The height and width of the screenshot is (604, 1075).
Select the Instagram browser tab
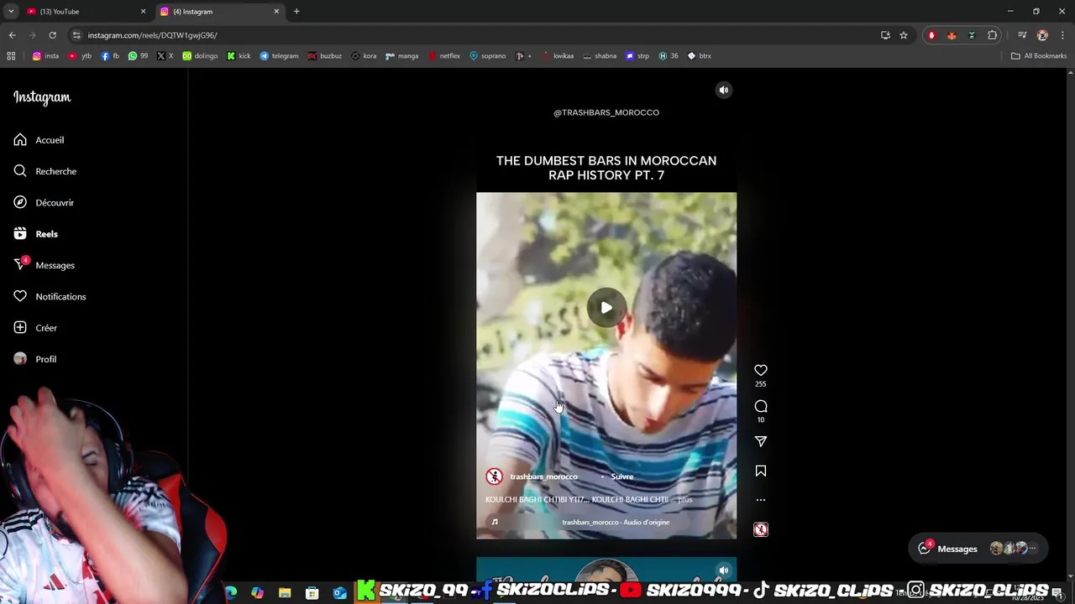pyautogui.click(x=220, y=11)
